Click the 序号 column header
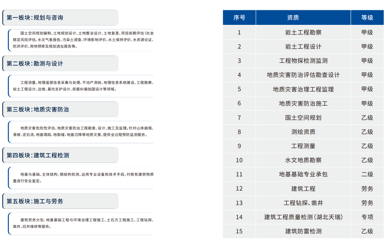The image size is (387, 242). 239,18
